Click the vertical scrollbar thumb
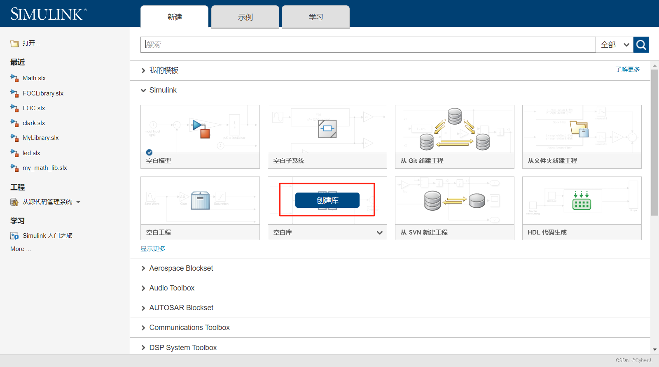 654,142
